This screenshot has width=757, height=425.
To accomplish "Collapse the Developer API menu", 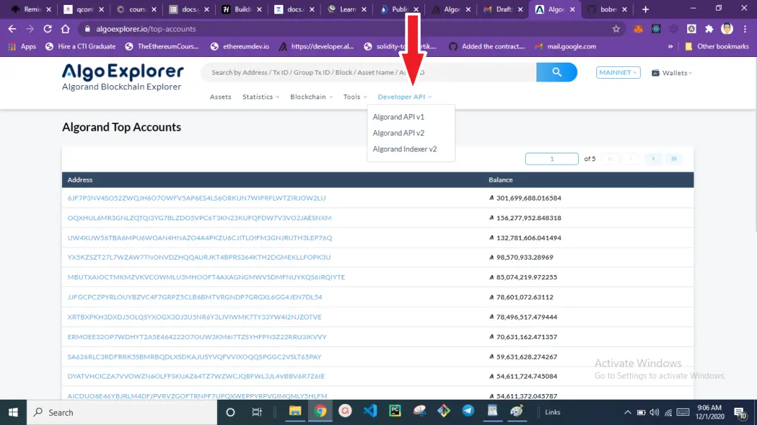I will coord(405,97).
